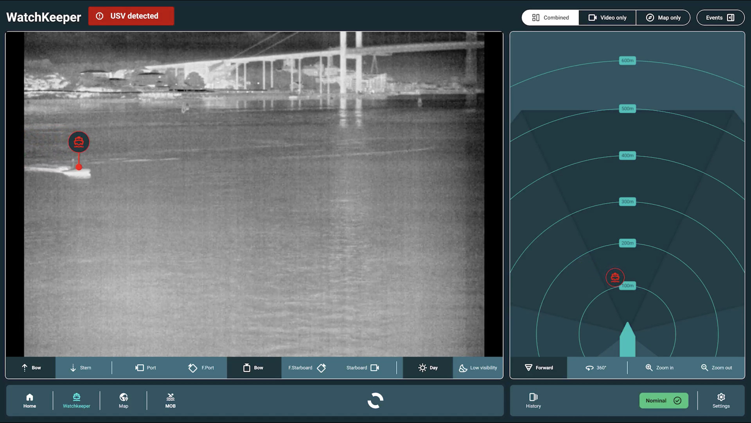751x423 pixels.
Task: Open Settings gear
Action: coord(721,401)
